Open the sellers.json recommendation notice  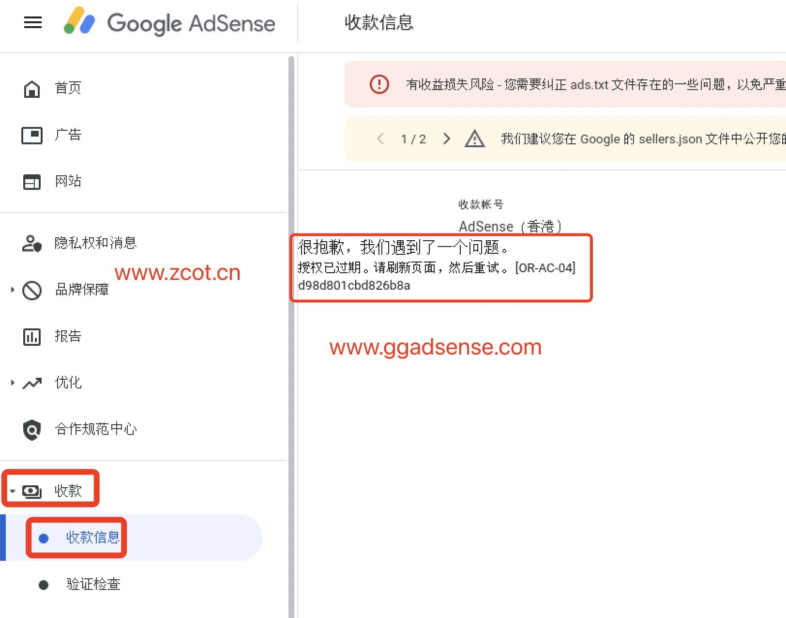pos(565,139)
